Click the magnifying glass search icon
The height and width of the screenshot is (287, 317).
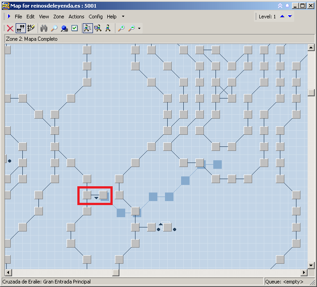coord(54,28)
